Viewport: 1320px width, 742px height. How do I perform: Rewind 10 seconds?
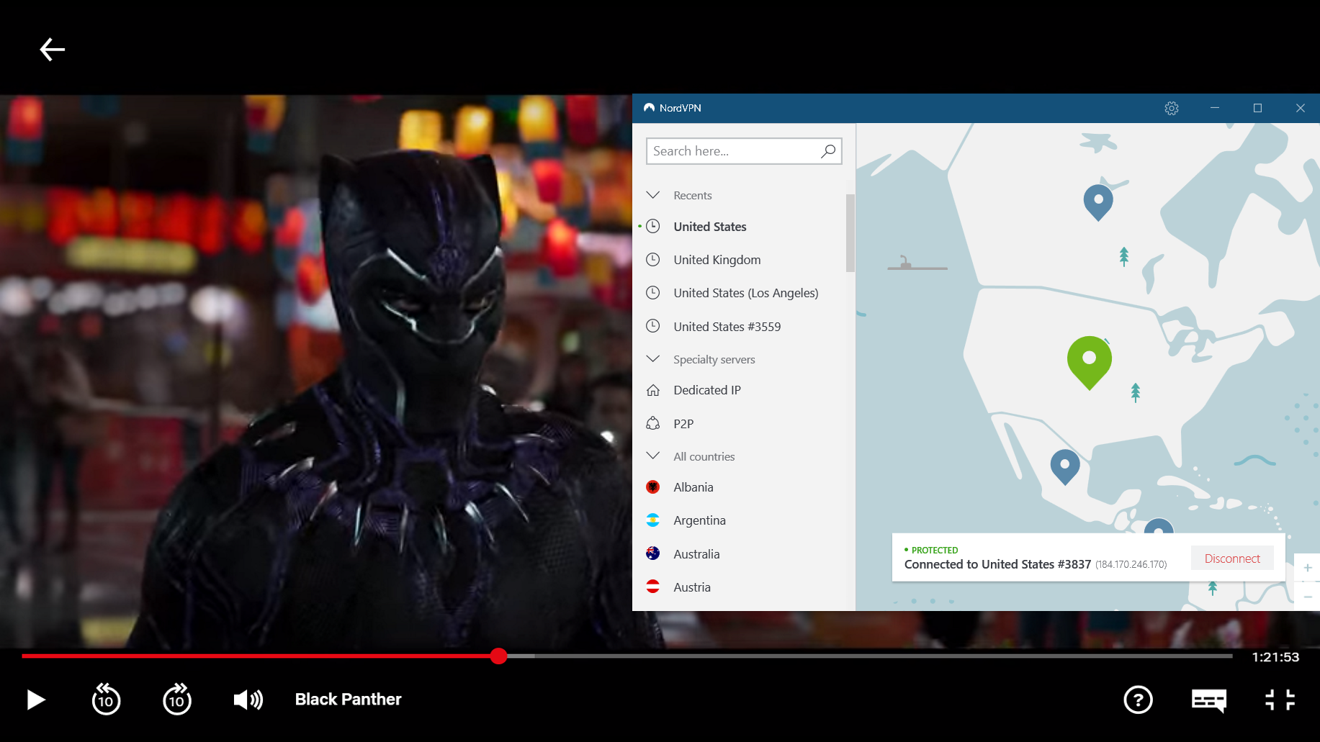(106, 700)
